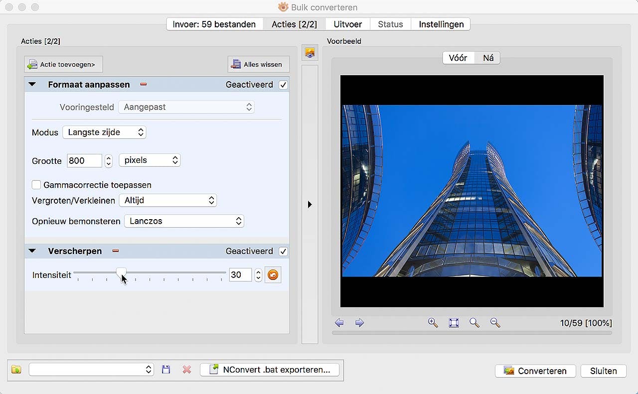Open the Vooringesteld dropdown showing Aangepast

click(x=186, y=107)
